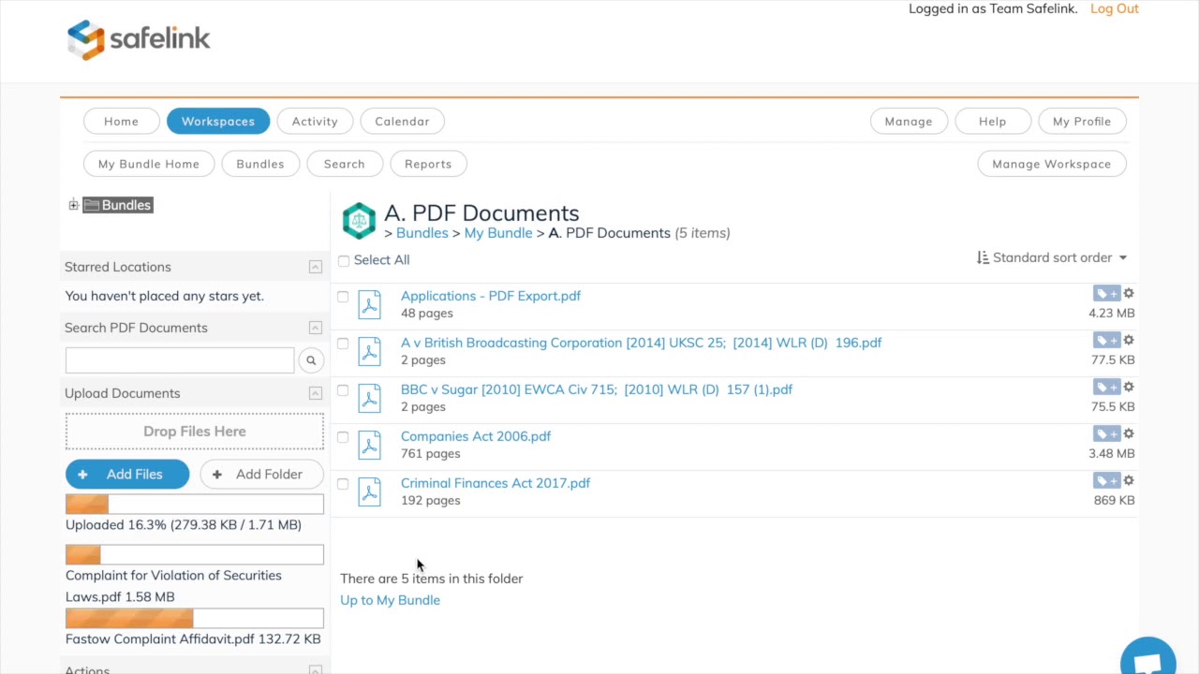Open the Bundles sub-tab

coord(260,164)
